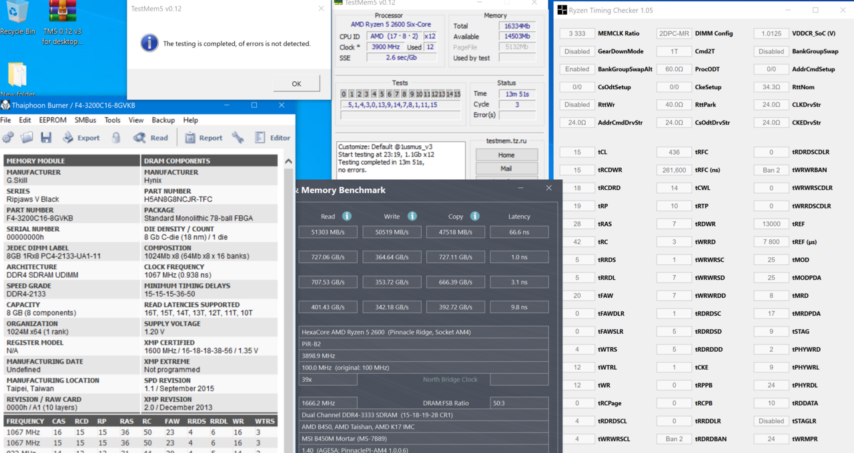Click the Mail button in TestMem5
Viewport: 854px width, 453px height.
[506, 169]
